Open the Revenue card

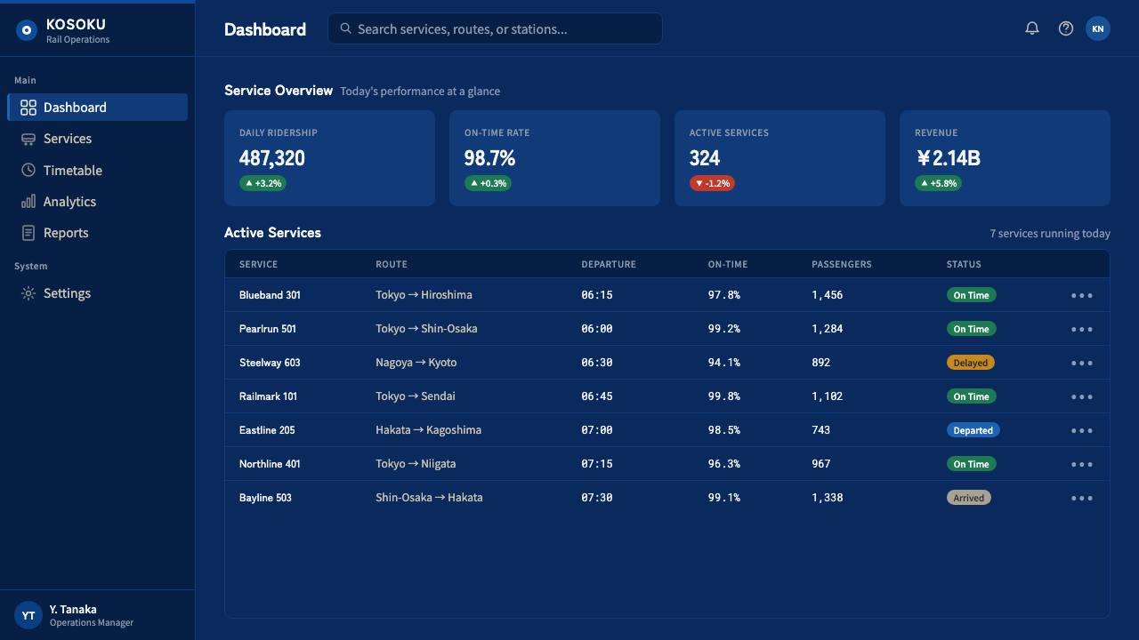click(x=1005, y=158)
